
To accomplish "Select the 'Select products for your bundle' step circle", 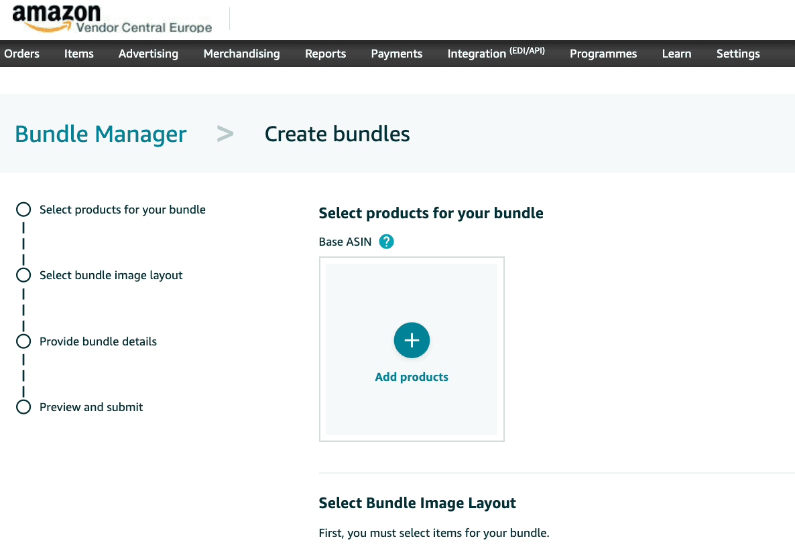I will (x=23, y=210).
